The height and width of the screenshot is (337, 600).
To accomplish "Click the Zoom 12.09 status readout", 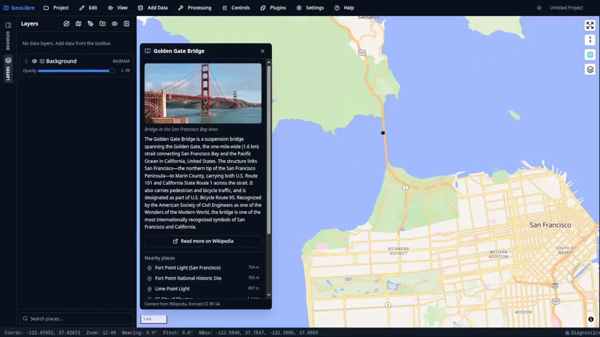I will click(x=101, y=333).
